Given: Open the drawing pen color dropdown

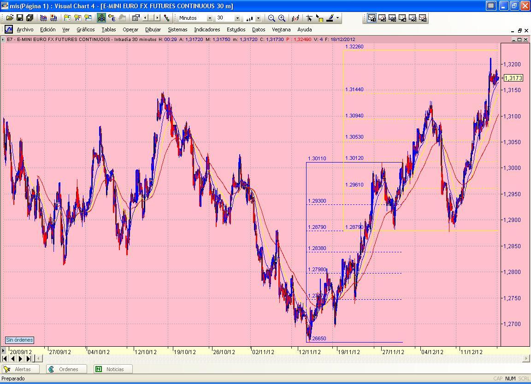Looking at the screenshot, I should (x=338, y=18).
